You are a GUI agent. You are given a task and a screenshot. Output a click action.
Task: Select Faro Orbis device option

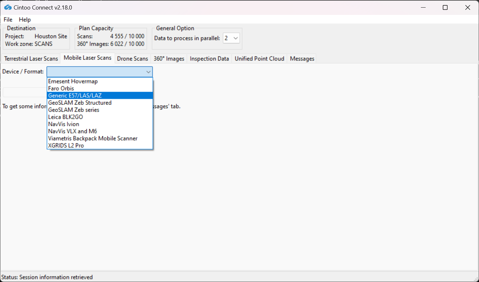pyautogui.click(x=100, y=89)
